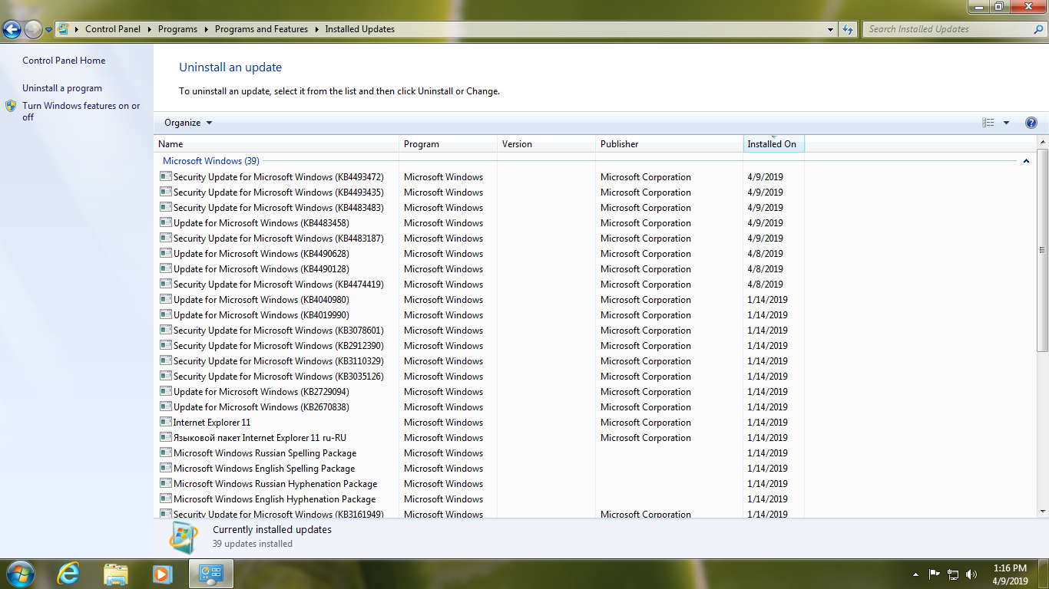
Task: Open Control Panel Home link
Action: pyautogui.click(x=64, y=61)
